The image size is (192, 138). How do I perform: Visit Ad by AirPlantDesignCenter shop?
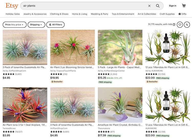click(x=111, y=71)
